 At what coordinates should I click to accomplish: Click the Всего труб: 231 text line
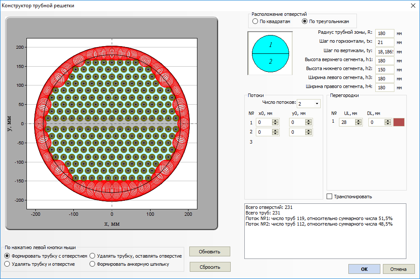[x=263, y=213]
